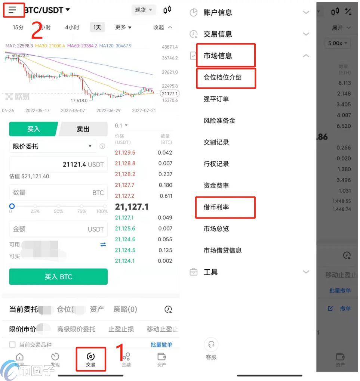Select the 买入 buy toggle
Screen dimensions: 360x381
34,129
